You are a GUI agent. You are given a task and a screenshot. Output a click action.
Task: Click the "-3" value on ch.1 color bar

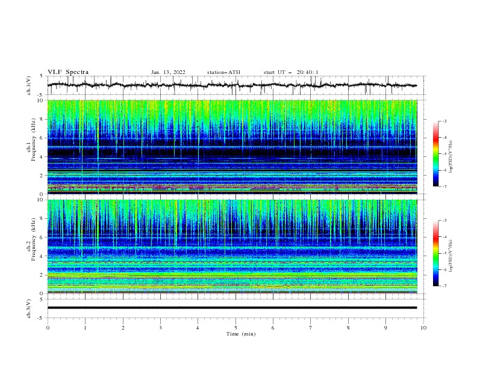(444, 121)
